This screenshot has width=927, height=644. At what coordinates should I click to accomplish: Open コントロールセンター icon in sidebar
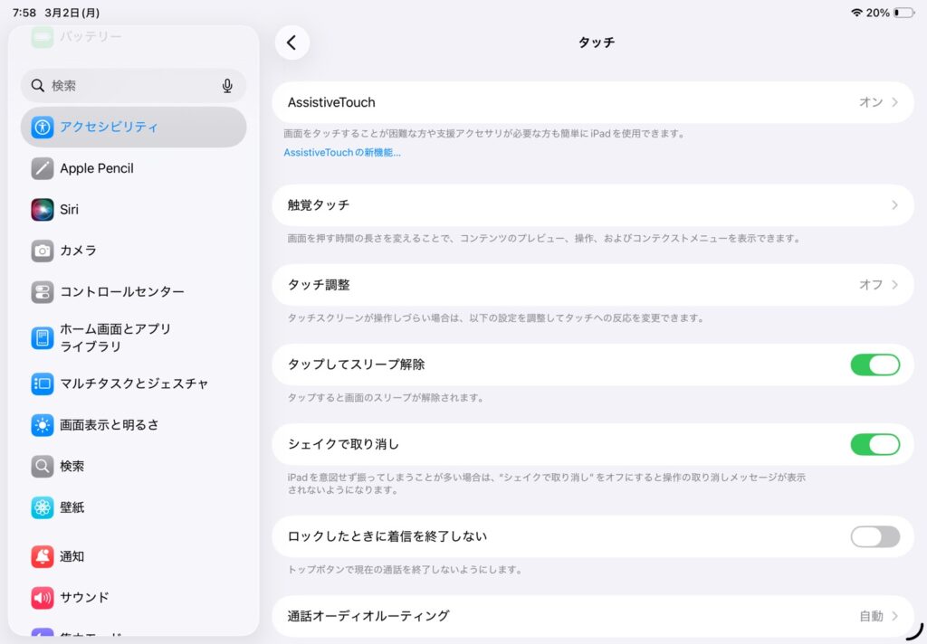[x=43, y=292]
